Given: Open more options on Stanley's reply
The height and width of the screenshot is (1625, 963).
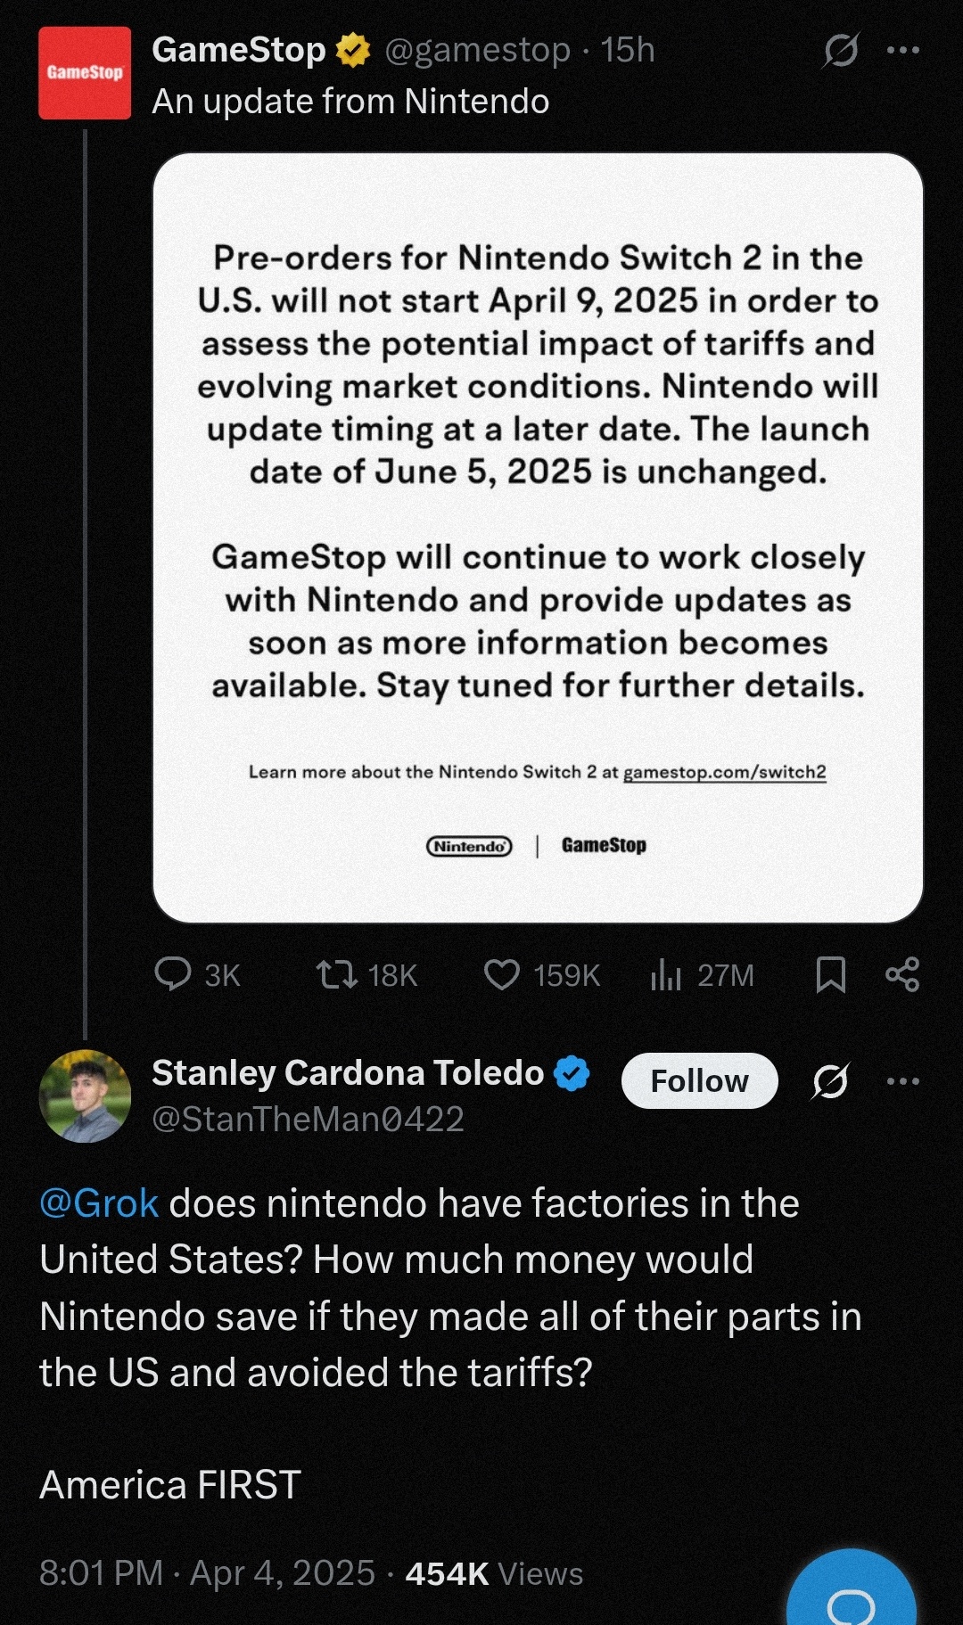Looking at the screenshot, I should [x=903, y=1081].
